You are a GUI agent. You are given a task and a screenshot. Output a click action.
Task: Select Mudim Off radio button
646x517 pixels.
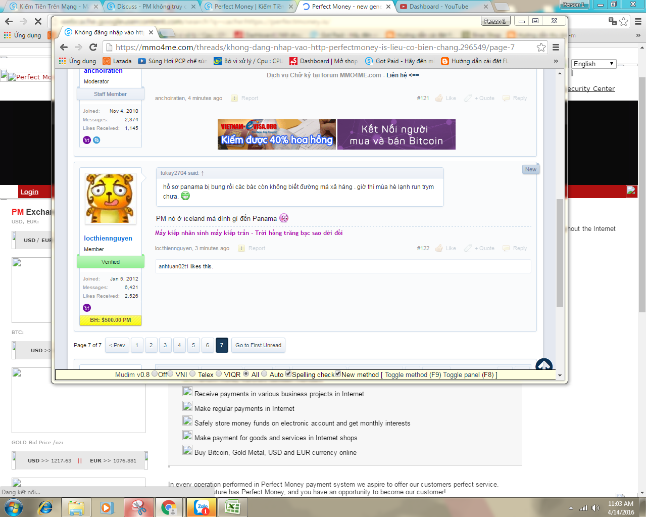tap(155, 374)
